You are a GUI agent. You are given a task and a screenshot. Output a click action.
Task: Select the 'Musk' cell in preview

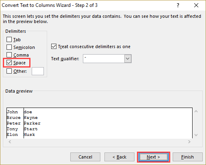29,135
